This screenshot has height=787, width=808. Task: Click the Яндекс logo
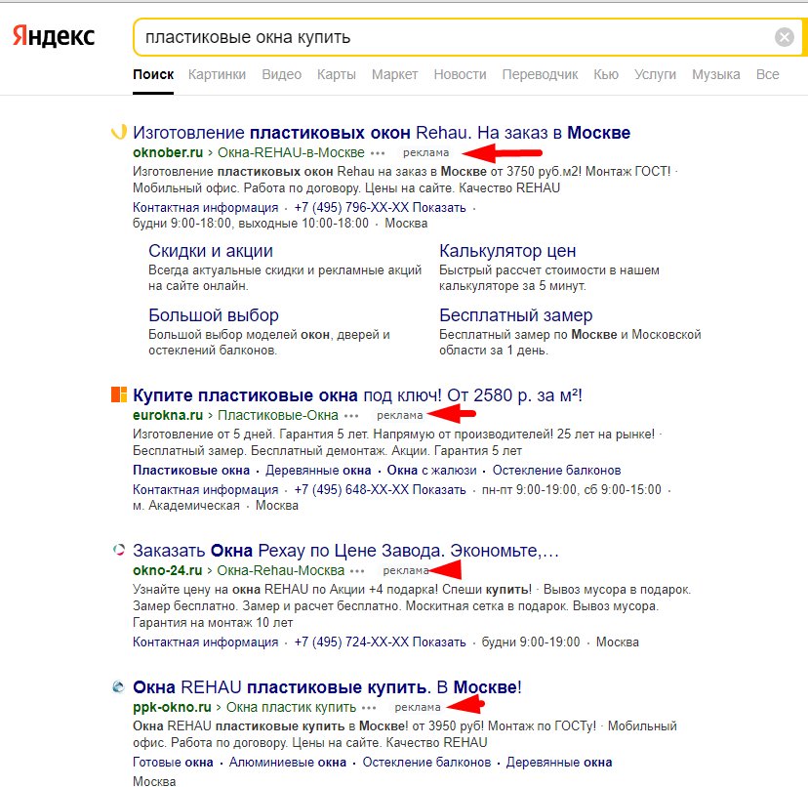coord(54,37)
